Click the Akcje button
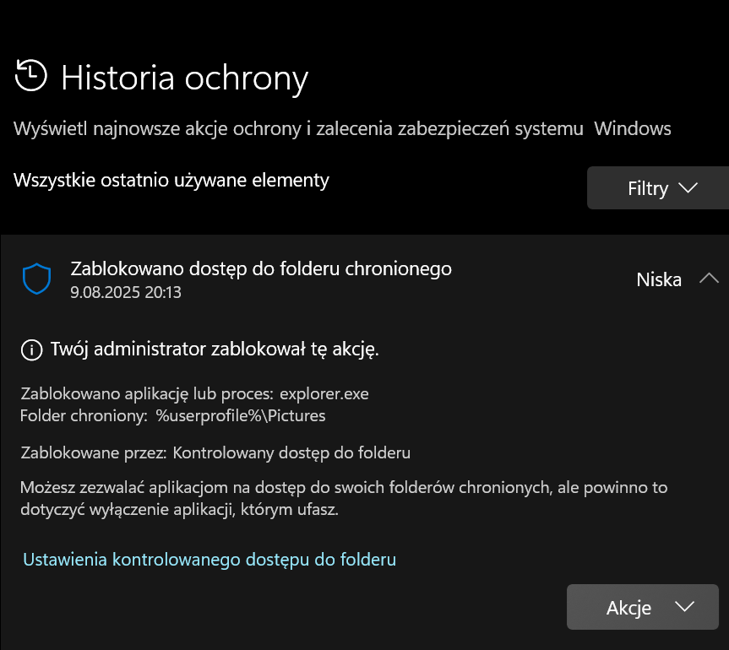729x650 pixels. click(629, 607)
